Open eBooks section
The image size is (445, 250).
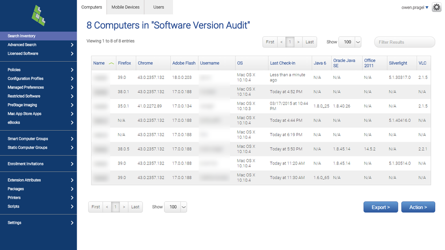point(38,122)
